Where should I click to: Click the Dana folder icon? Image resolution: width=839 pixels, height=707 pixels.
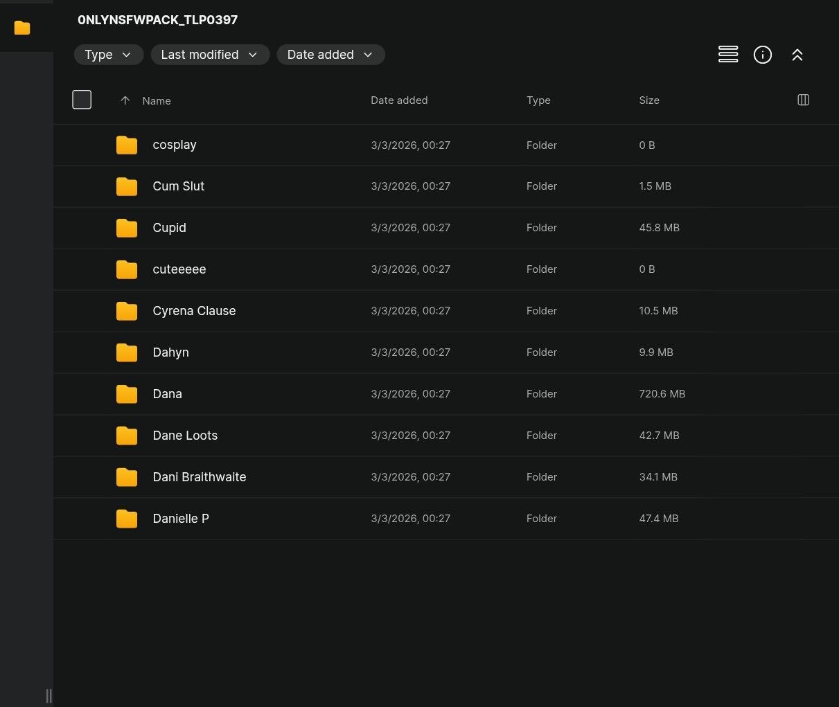point(127,394)
